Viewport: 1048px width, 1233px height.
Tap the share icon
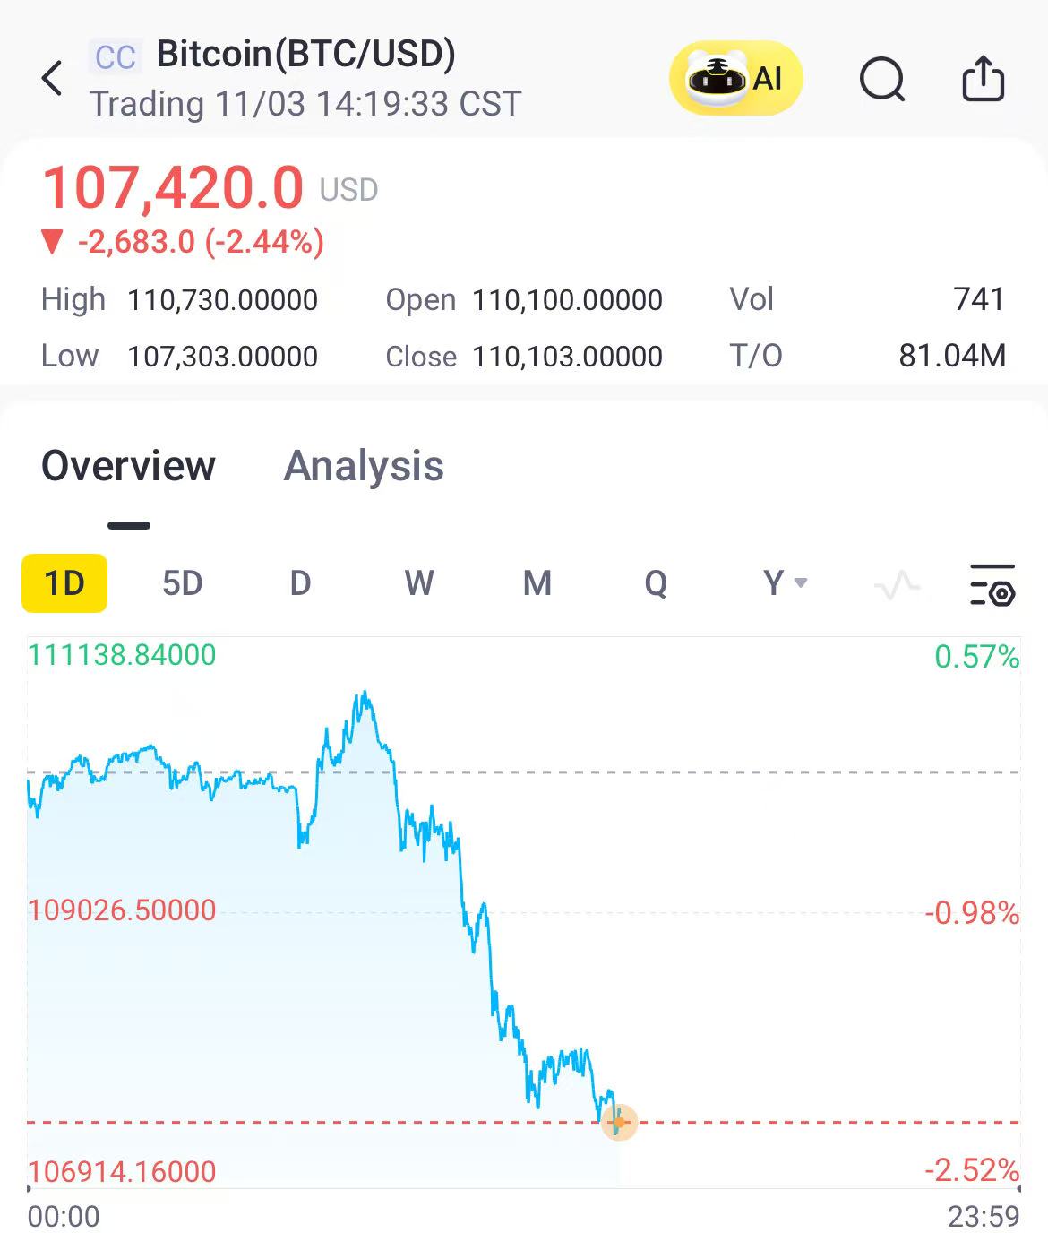tap(983, 79)
